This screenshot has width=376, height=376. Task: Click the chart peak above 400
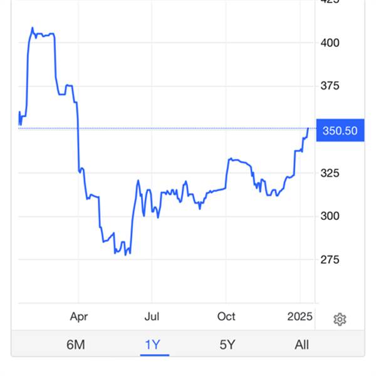(x=33, y=28)
